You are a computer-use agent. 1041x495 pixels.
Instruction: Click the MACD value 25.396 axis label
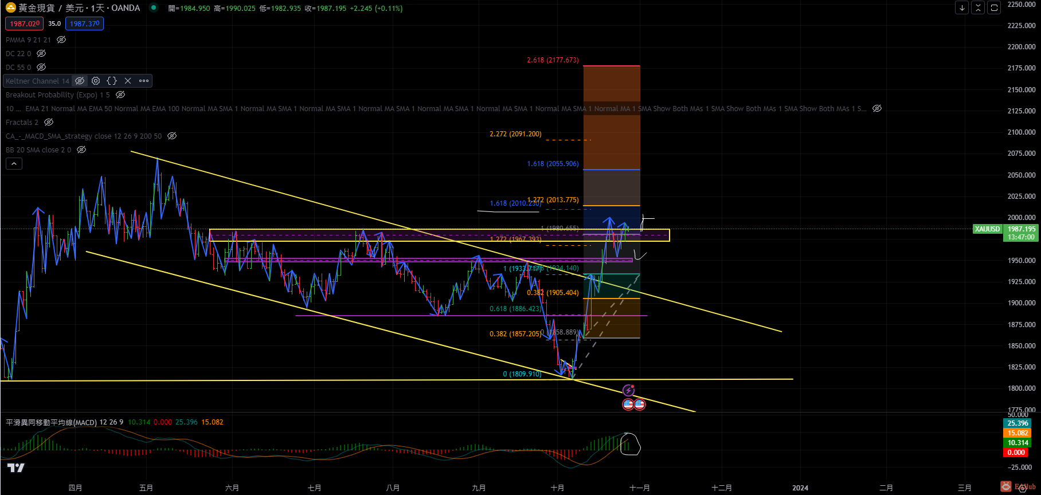point(1017,423)
